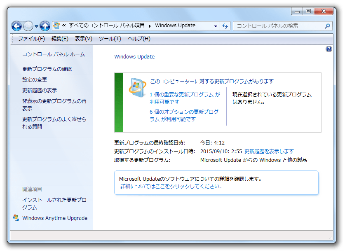Click the double chevron in the address bar
Screen dimensions: 345x252
64,26
